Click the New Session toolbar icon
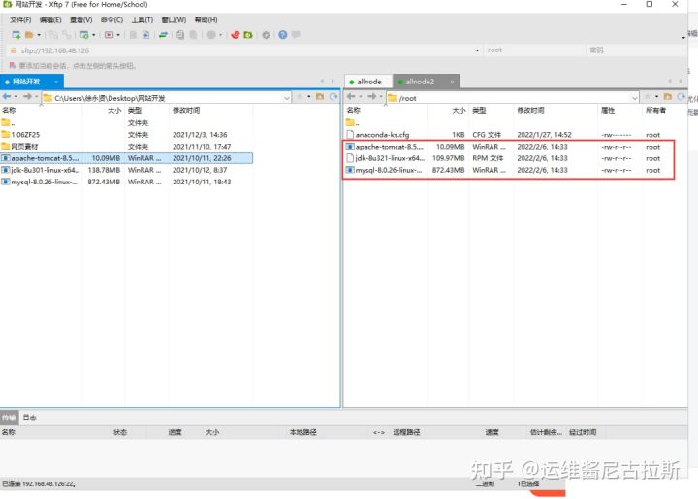Image resolution: width=698 pixels, height=499 pixels. point(16,35)
